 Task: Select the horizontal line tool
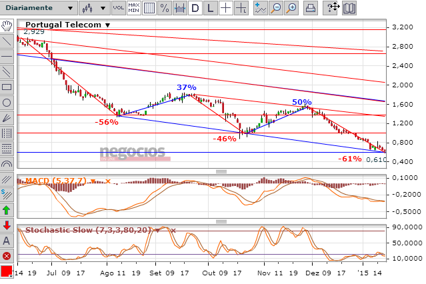coord(7,57)
